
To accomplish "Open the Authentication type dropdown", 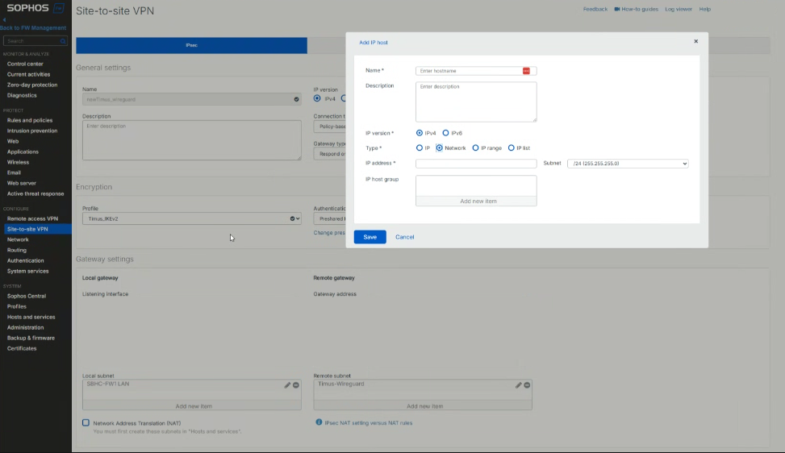I will [x=330, y=218].
